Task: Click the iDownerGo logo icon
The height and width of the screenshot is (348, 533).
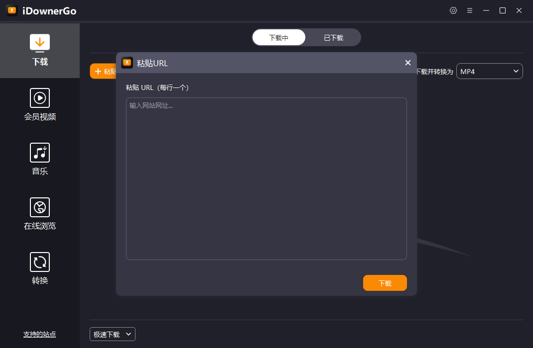Action: click(x=11, y=10)
